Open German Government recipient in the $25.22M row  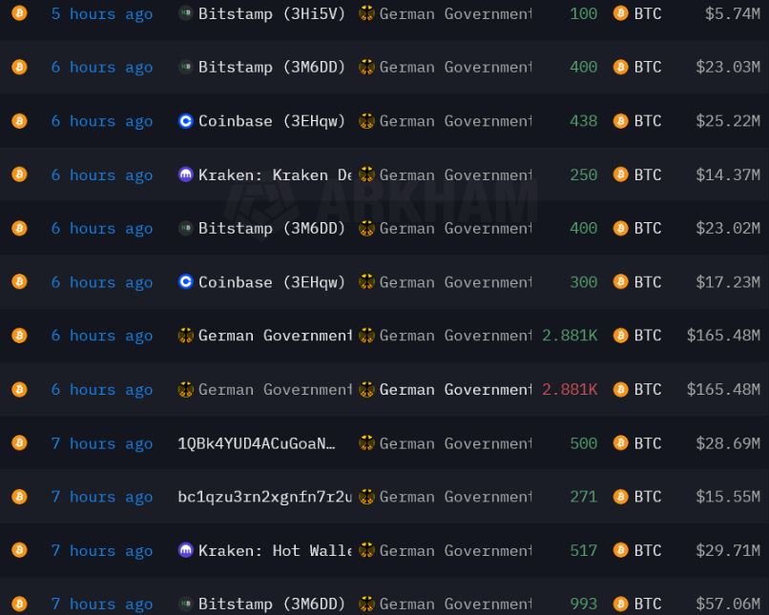coord(456,121)
